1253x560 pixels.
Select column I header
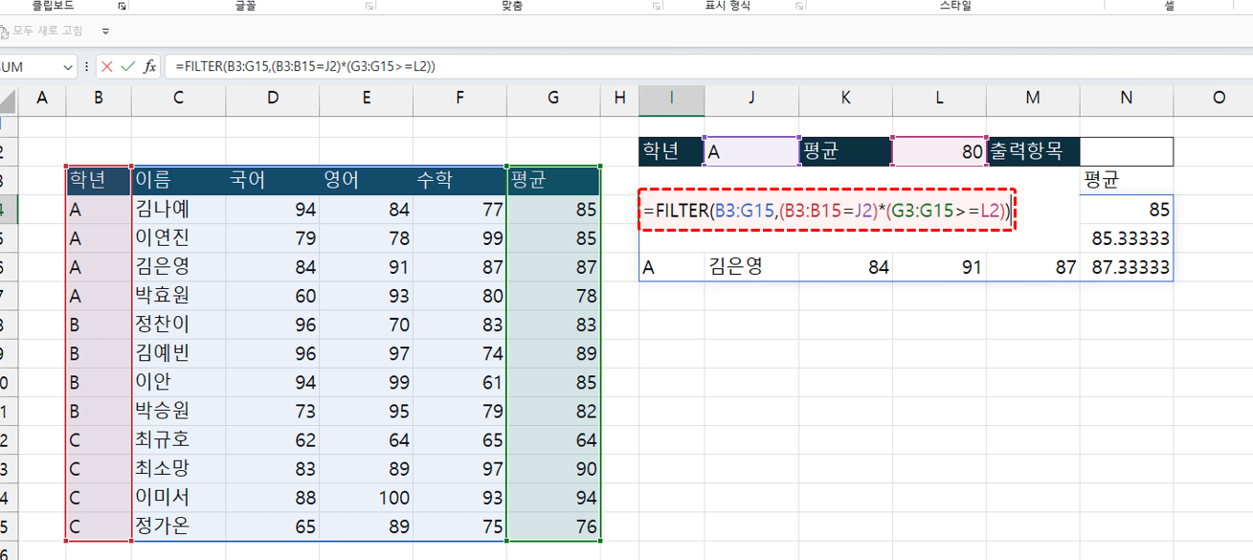[672, 97]
